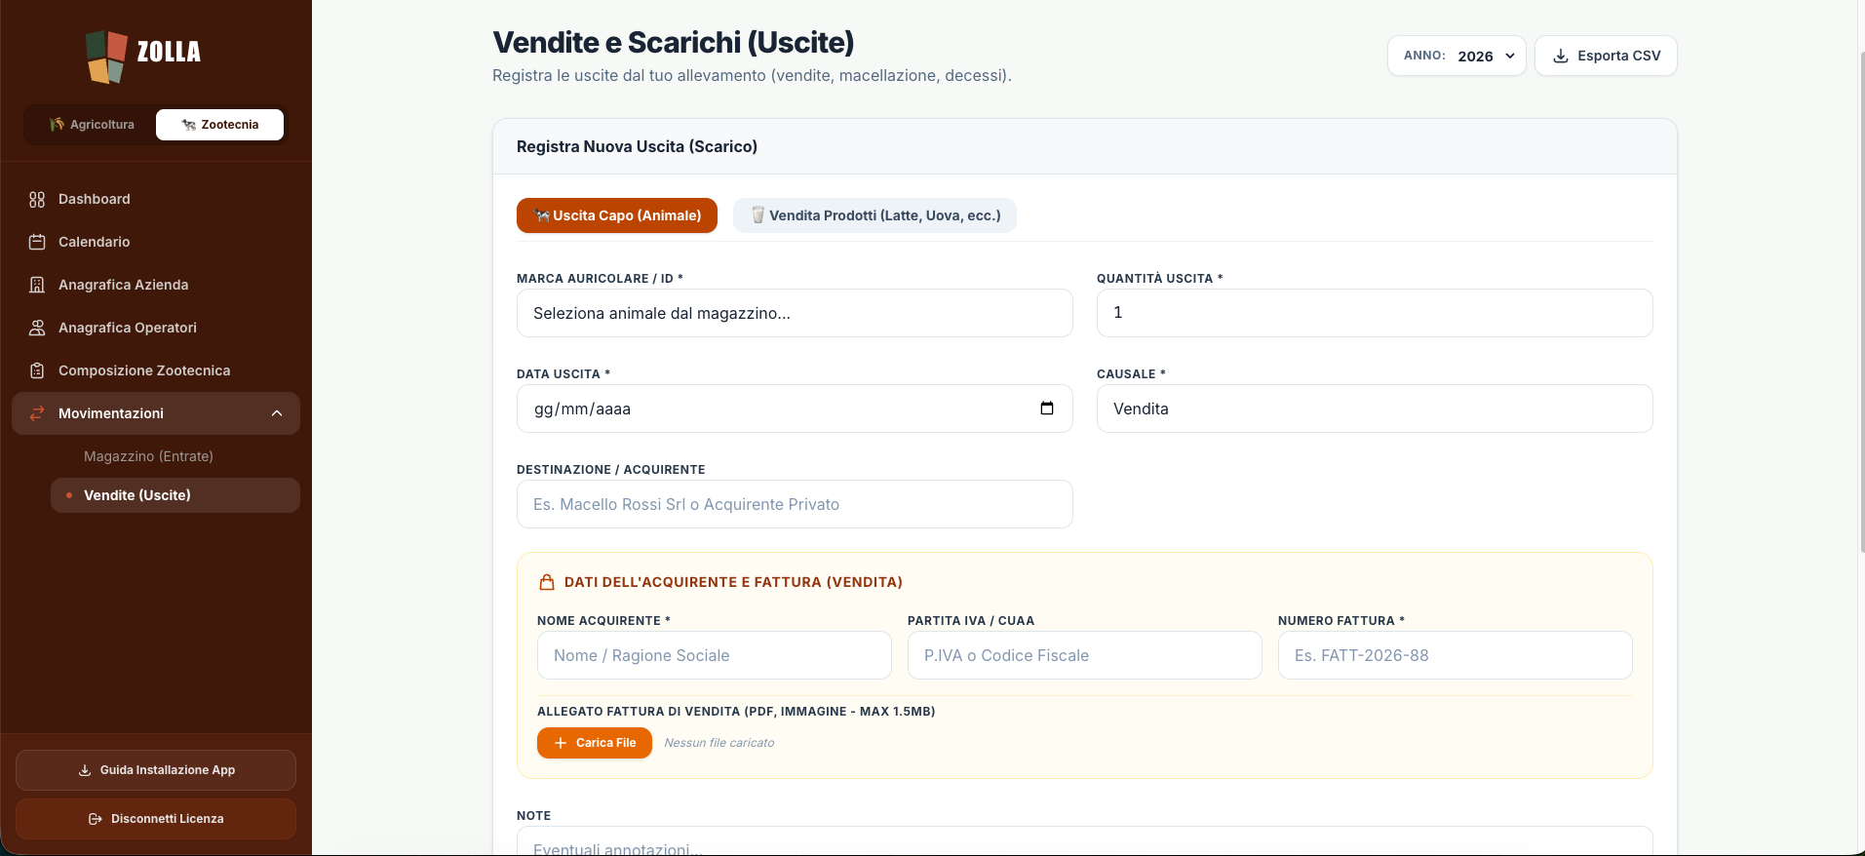Screen dimensions: 1865x856
Task: Open Composizione Zootecnica page
Action: 156,370
